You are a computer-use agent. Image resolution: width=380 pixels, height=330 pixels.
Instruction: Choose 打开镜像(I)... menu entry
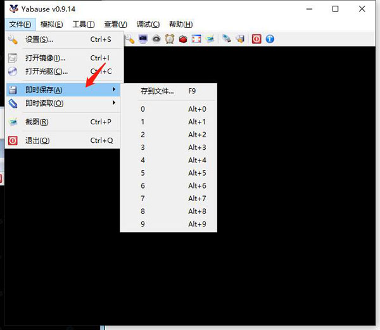click(x=63, y=58)
